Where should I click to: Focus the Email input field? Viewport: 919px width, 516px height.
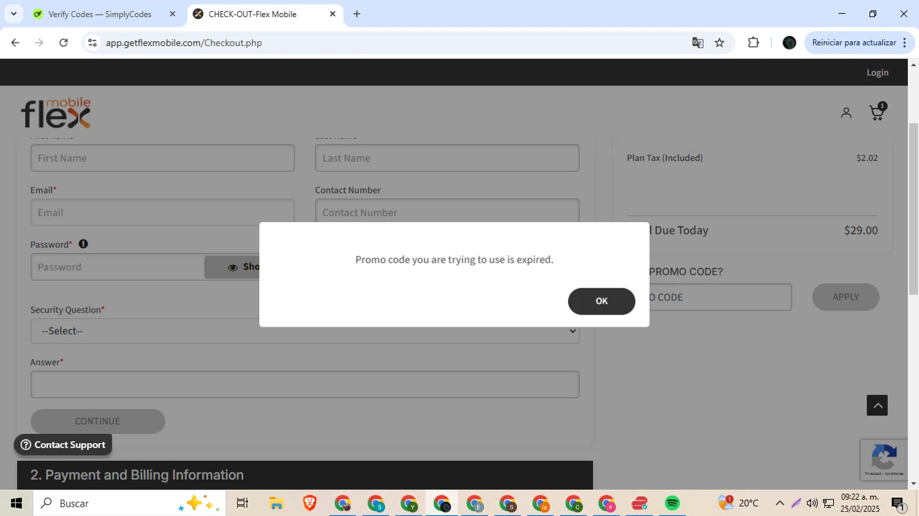162,212
